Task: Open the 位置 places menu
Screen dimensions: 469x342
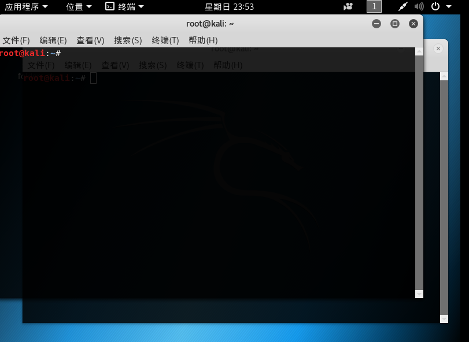Action: click(x=79, y=6)
